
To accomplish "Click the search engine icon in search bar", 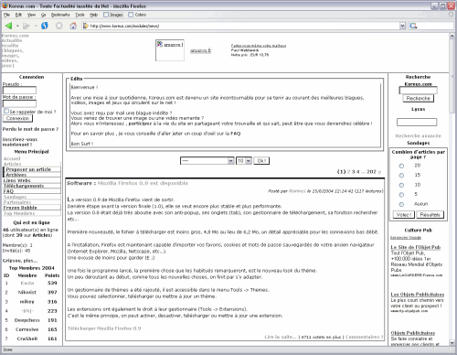I will [413, 26].
